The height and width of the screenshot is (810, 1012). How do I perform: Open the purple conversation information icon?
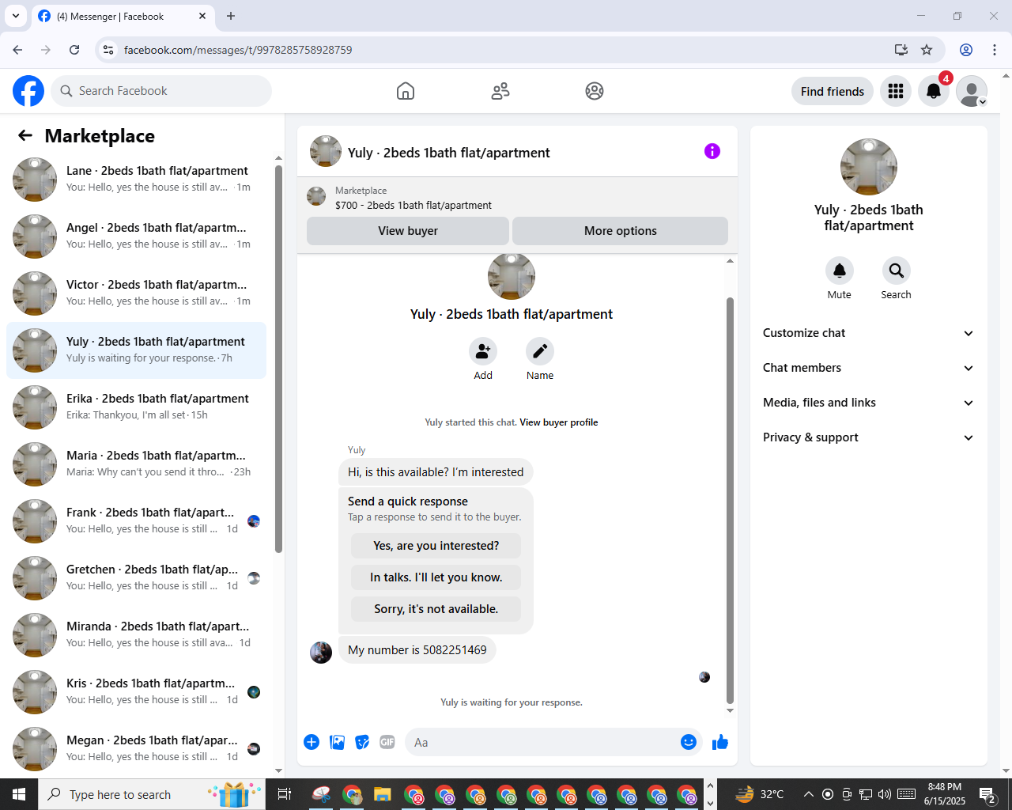click(x=712, y=151)
